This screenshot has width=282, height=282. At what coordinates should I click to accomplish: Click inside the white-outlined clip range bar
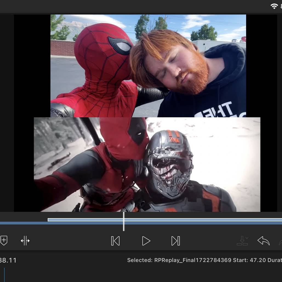(x=165, y=220)
